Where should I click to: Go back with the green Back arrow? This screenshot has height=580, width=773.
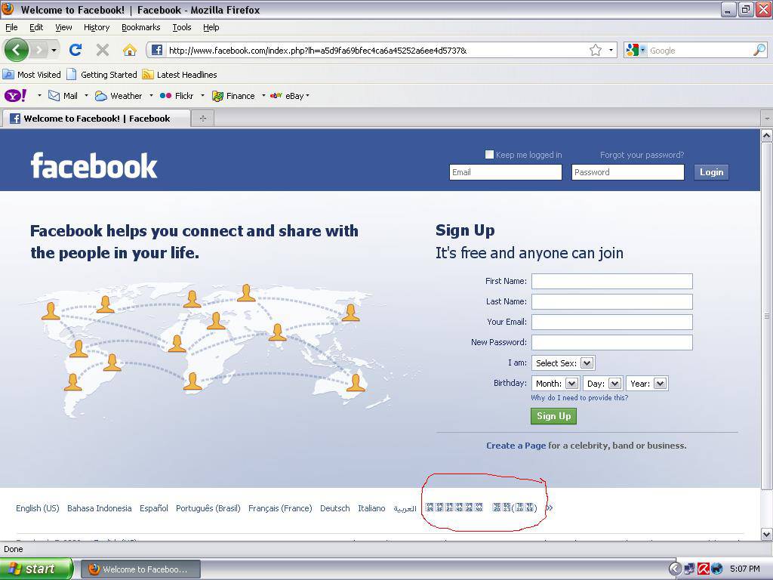coord(16,50)
